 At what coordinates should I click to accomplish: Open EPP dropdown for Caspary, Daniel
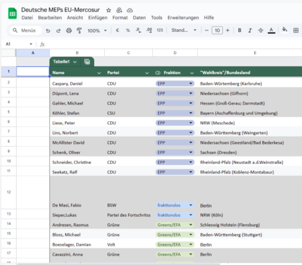[190, 83]
